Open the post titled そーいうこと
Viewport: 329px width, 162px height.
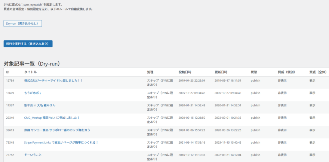point(34,155)
